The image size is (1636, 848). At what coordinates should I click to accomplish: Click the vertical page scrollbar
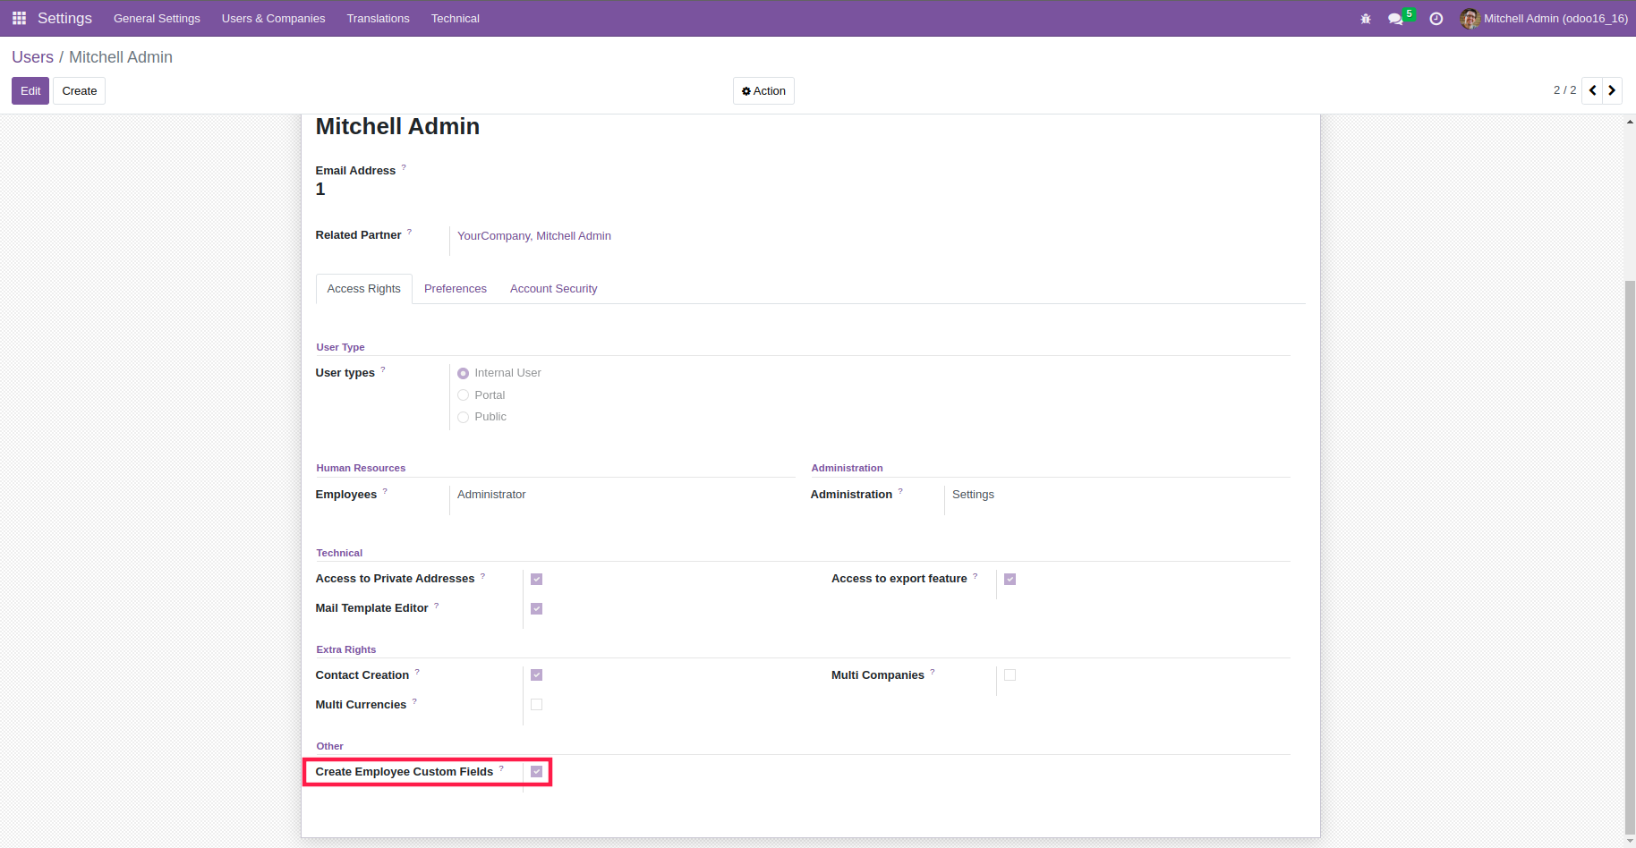coord(1630,555)
